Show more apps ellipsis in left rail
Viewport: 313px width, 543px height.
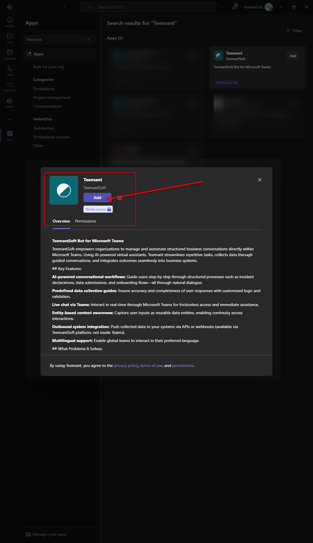click(x=10, y=119)
